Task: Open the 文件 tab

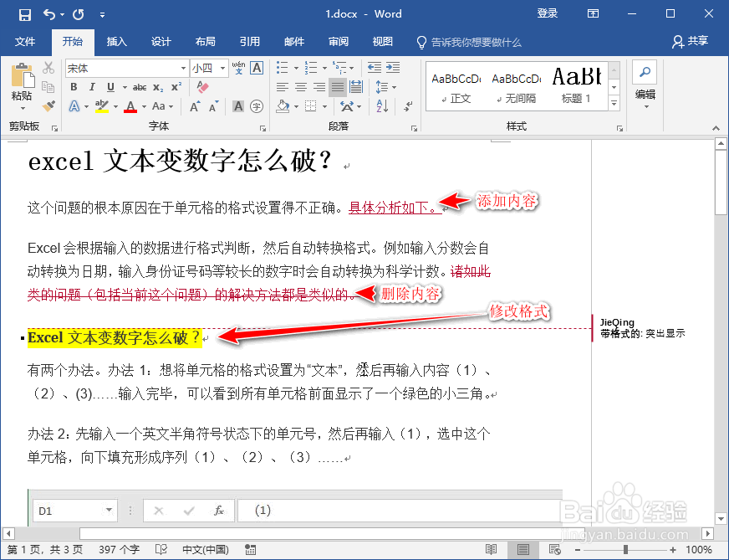Action: click(25, 42)
